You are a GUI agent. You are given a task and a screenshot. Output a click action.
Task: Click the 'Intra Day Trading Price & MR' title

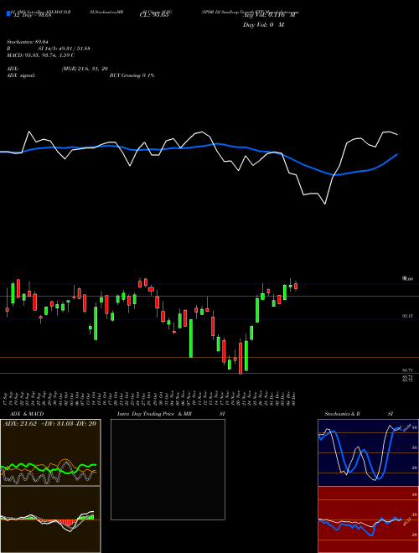(x=154, y=414)
